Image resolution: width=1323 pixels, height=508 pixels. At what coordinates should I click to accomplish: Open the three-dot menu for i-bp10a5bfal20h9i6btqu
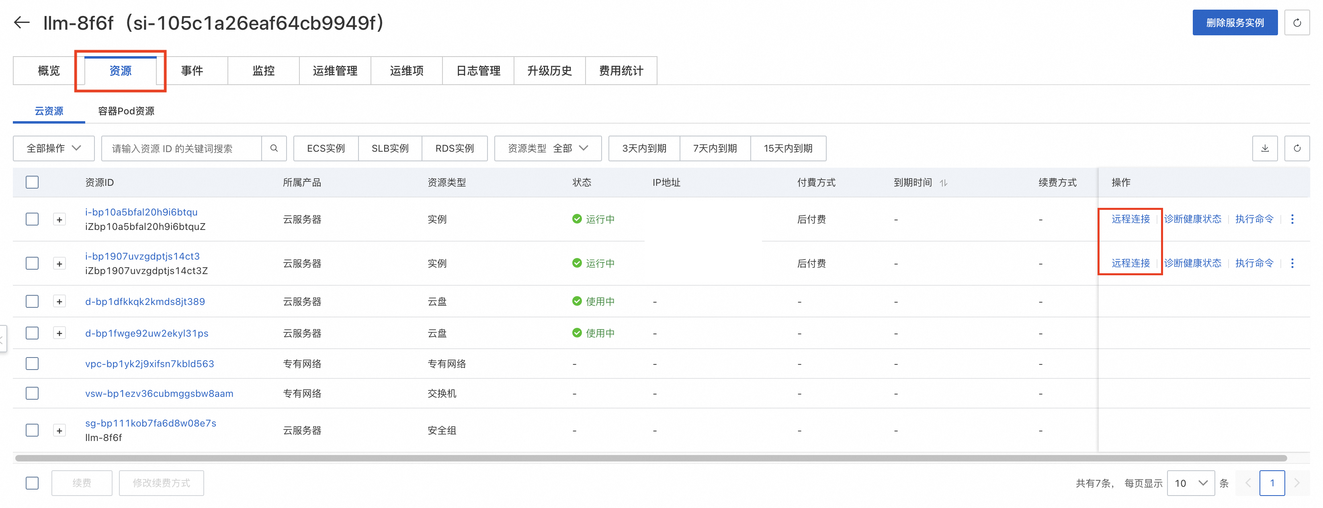[x=1292, y=219]
